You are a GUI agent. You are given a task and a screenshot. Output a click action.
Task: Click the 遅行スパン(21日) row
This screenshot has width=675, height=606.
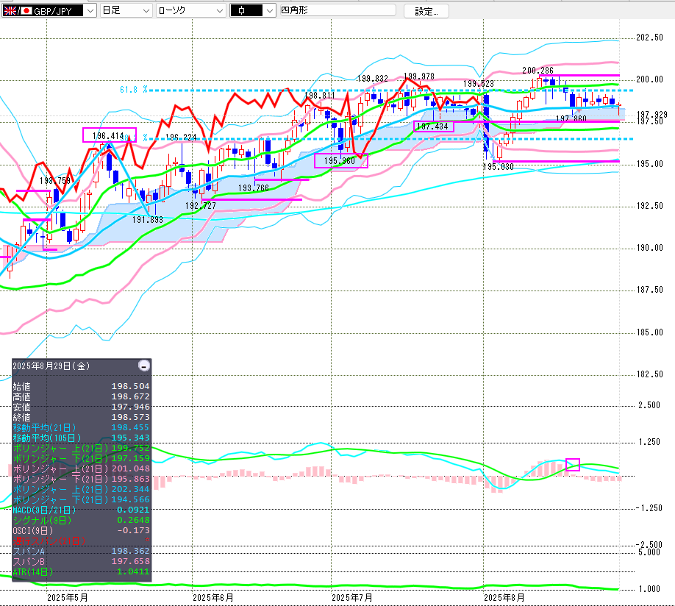(x=82, y=541)
